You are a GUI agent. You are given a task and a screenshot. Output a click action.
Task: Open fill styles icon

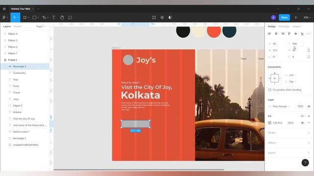click(302, 116)
